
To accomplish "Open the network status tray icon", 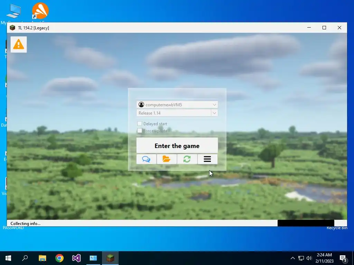I will pos(301,258).
